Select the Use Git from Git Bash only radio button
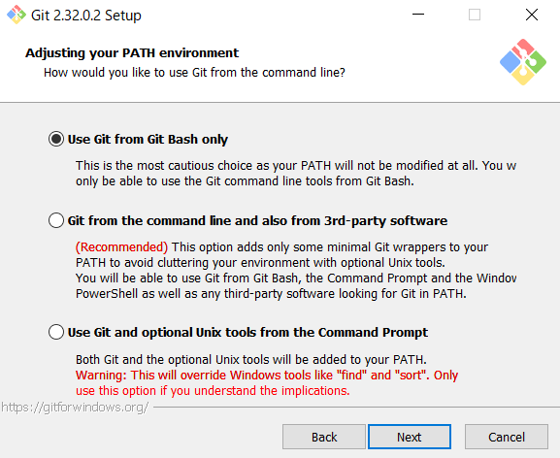The image size is (560, 458). pos(56,139)
